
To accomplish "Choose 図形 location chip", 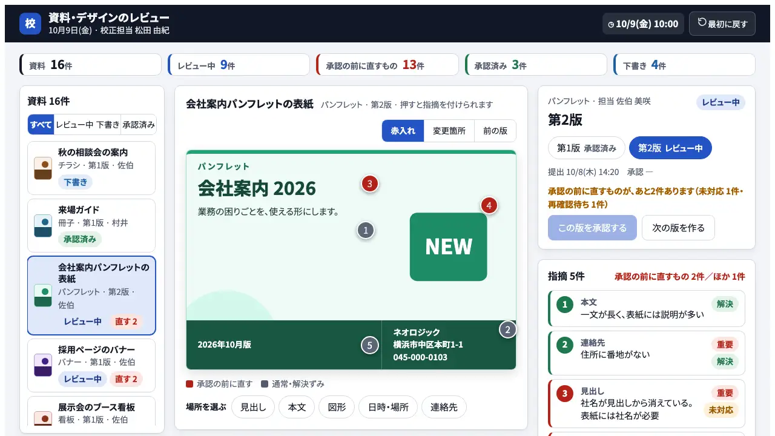I will tap(337, 407).
